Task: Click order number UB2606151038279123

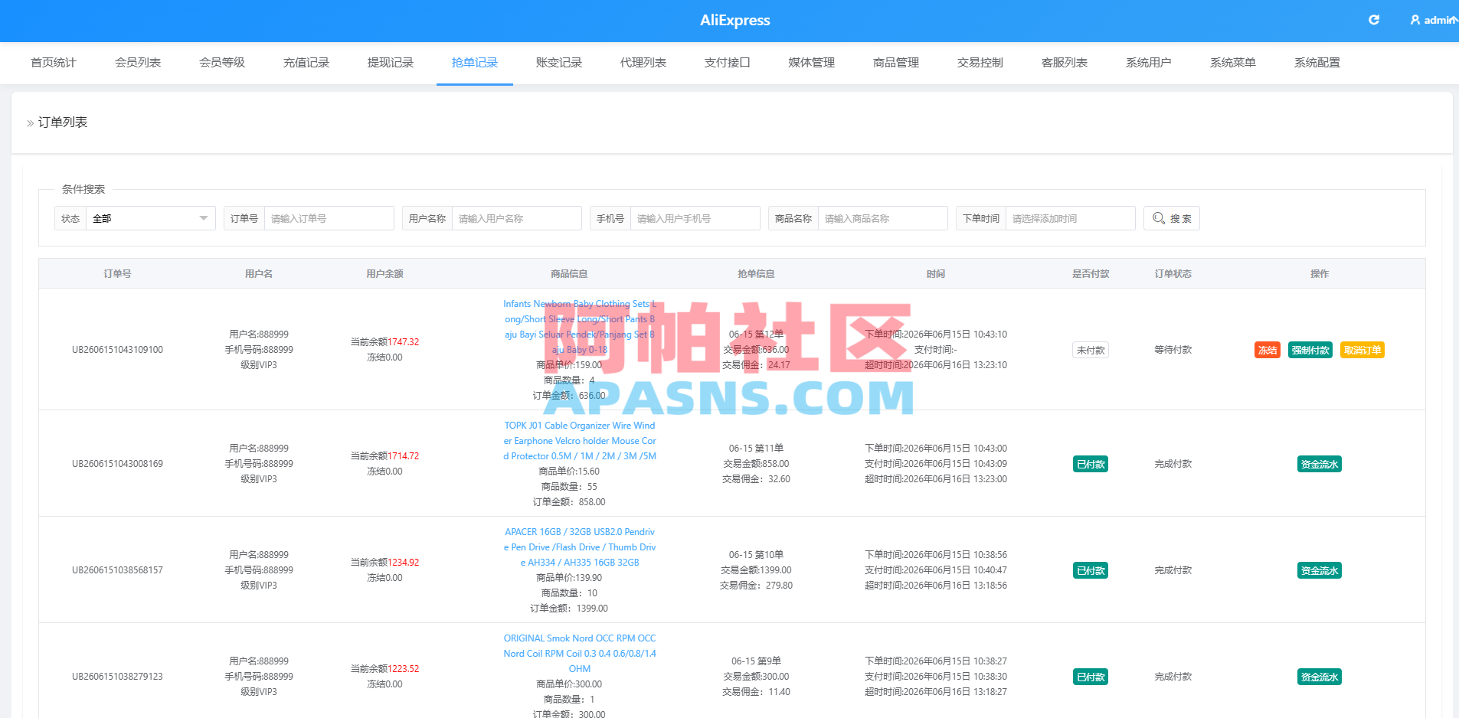Action: pyautogui.click(x=117, y=677)
